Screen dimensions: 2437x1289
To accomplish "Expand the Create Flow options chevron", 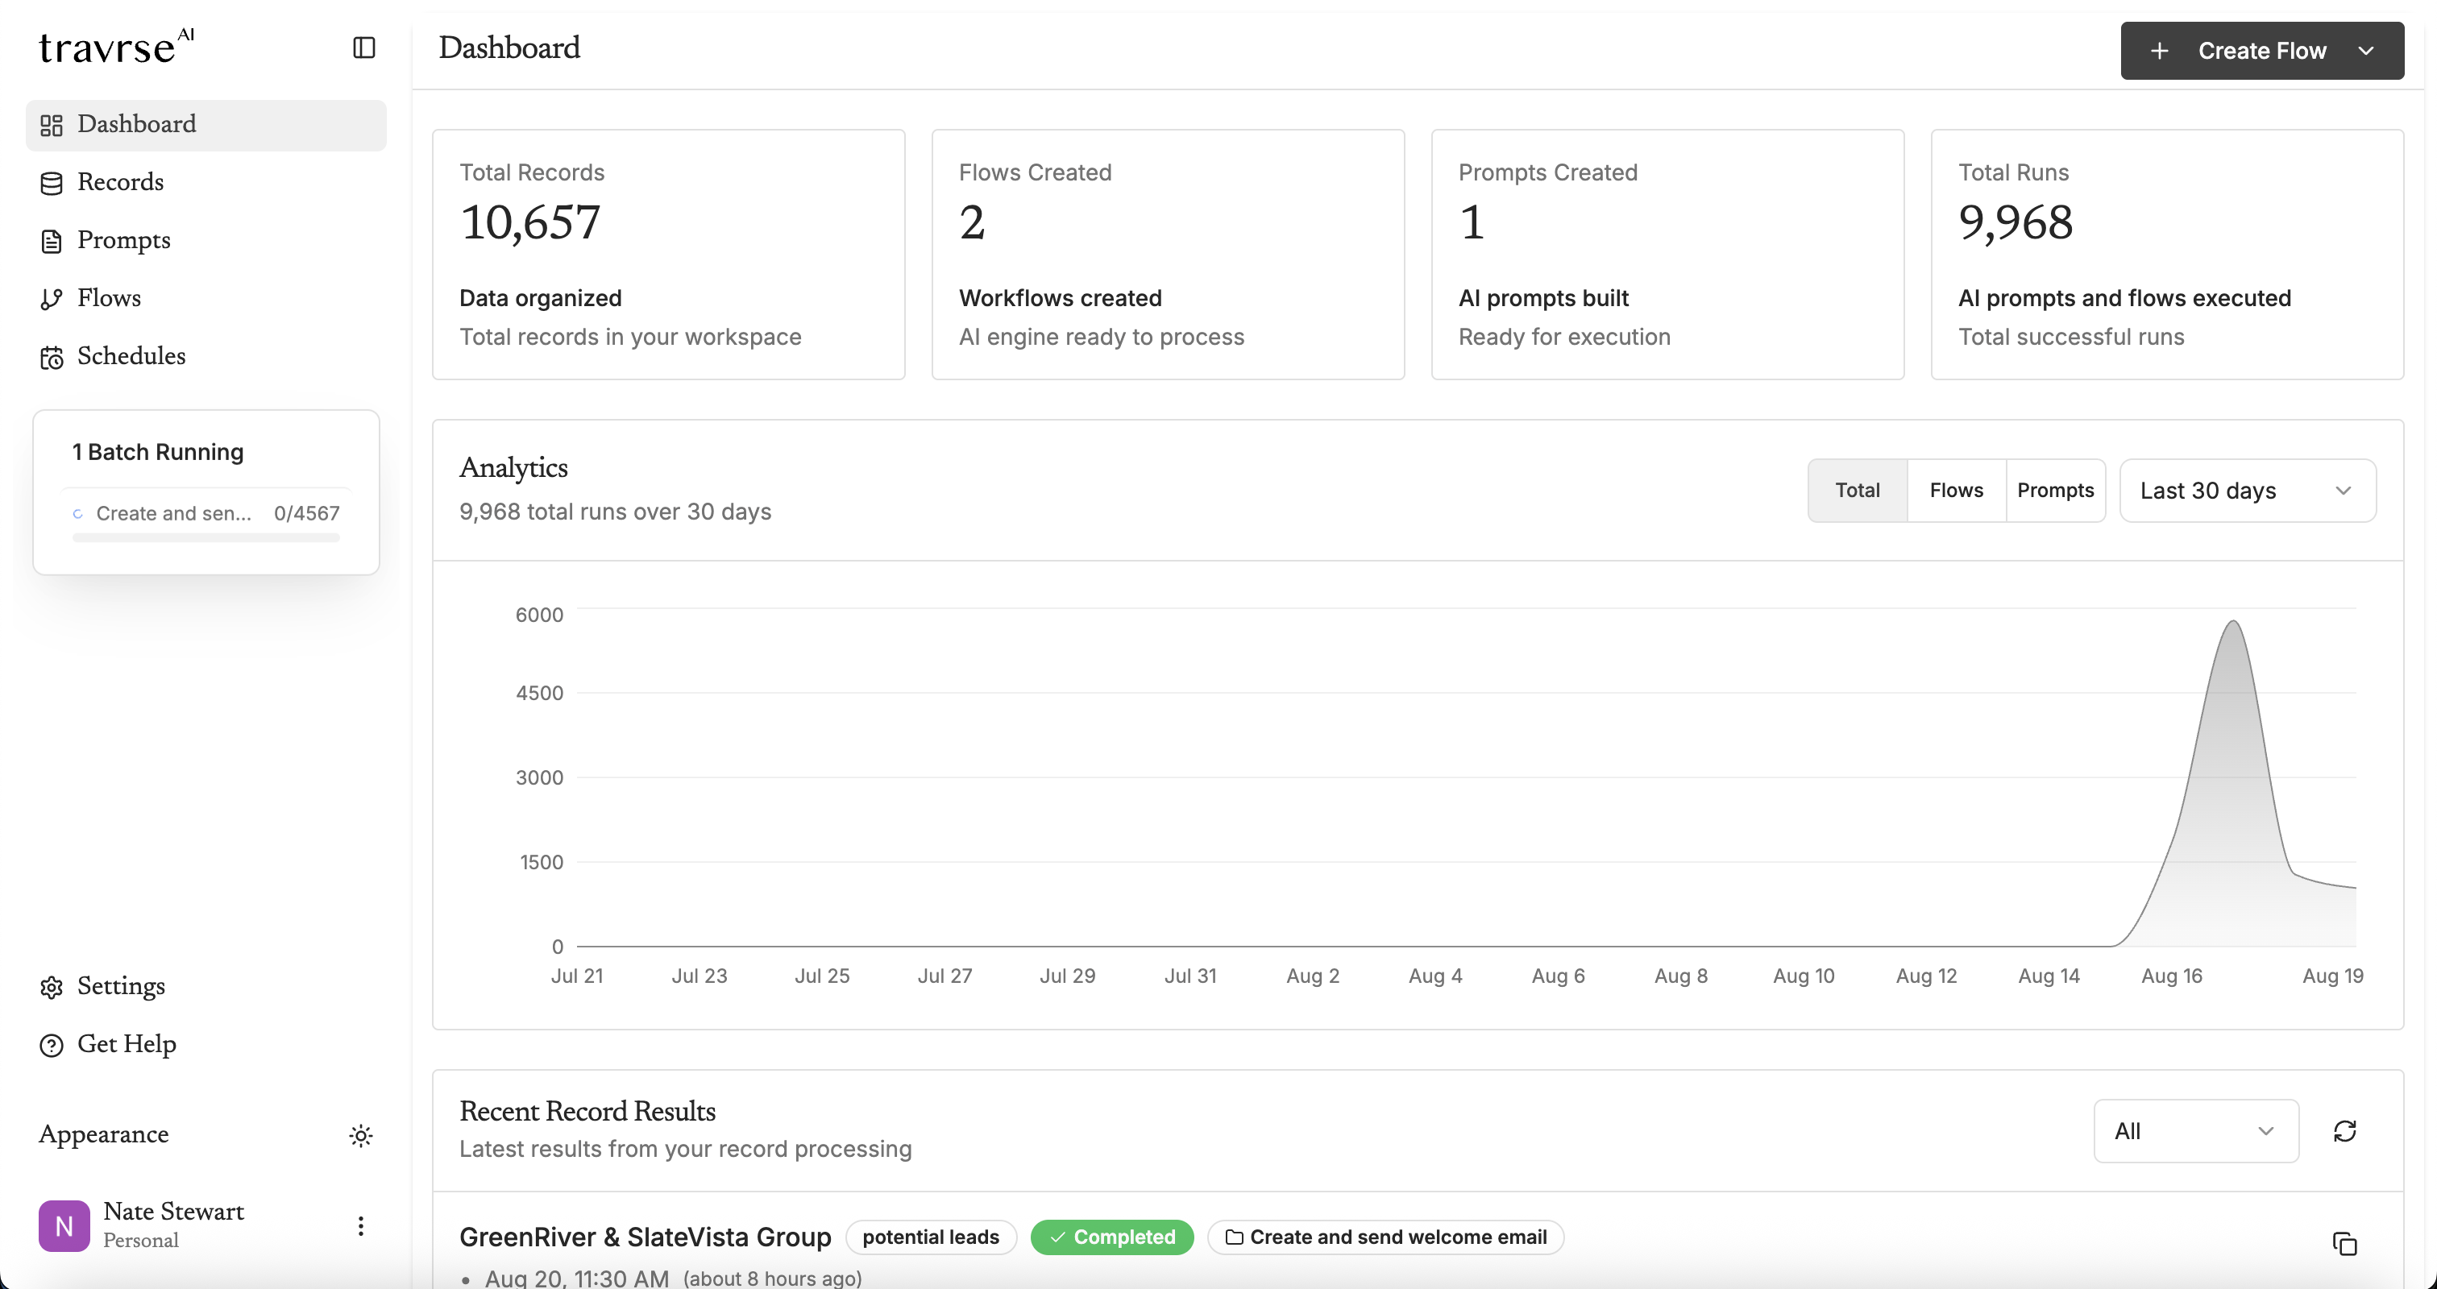I will coord(2368,50).
